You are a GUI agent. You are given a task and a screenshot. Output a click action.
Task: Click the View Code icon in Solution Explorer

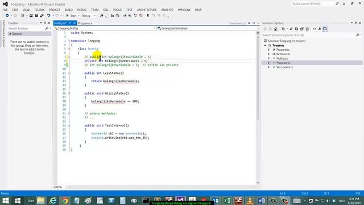[x=315, y=29]
